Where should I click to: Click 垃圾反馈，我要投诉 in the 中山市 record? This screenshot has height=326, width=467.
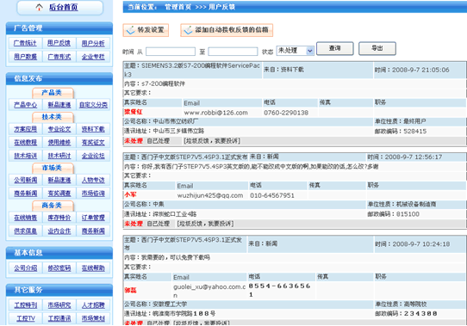[x=212, y=141]
